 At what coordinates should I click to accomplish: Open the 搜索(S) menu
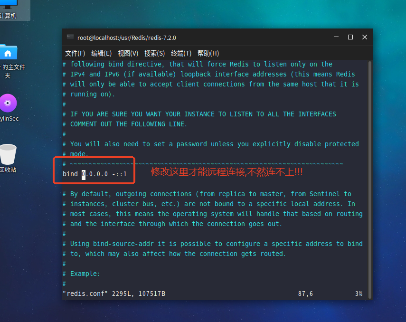click(x=154, y=53)
